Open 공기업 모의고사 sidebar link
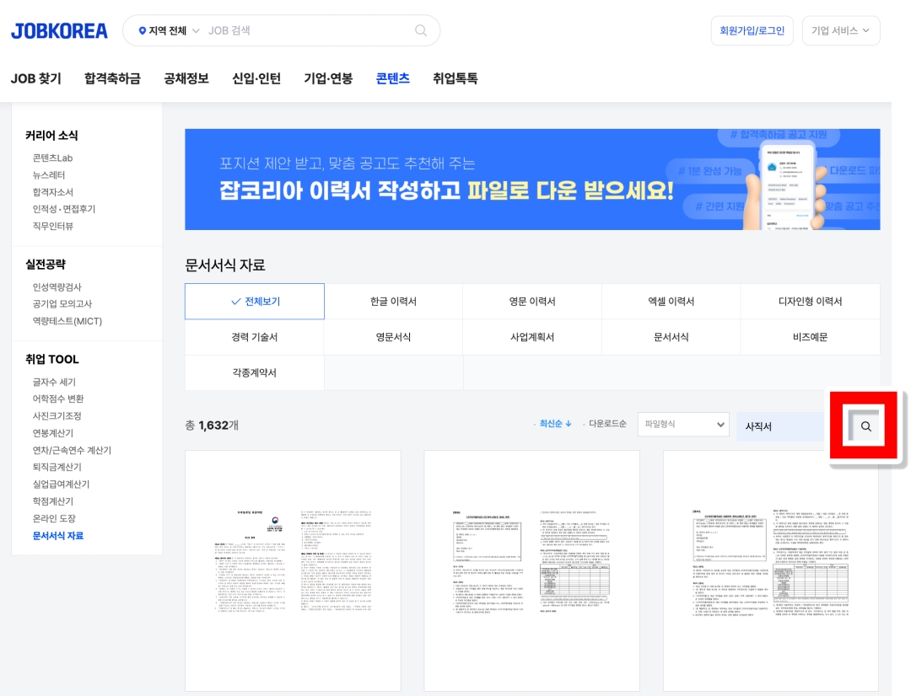911x696 pixels. click(62, 303)
